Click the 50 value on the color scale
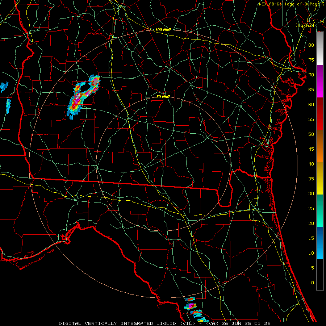 pyautogui.click(x=311, y=134)
